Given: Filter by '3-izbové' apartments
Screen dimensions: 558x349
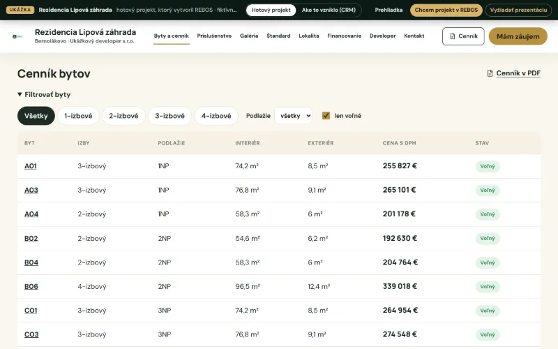Looking at the screenshot, I should coord(169,116).
